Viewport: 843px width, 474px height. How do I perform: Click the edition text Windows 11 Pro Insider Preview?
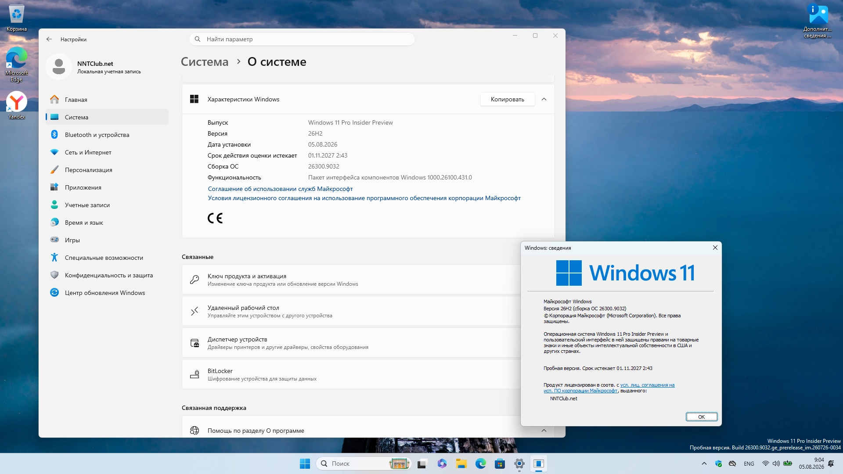click(x=350, y=122)
